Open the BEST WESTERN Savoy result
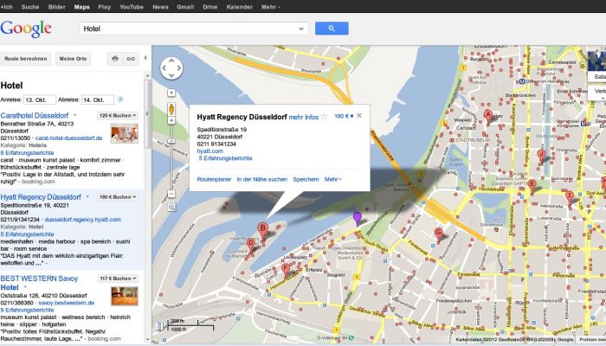606x346 pixels. point(39,283)
